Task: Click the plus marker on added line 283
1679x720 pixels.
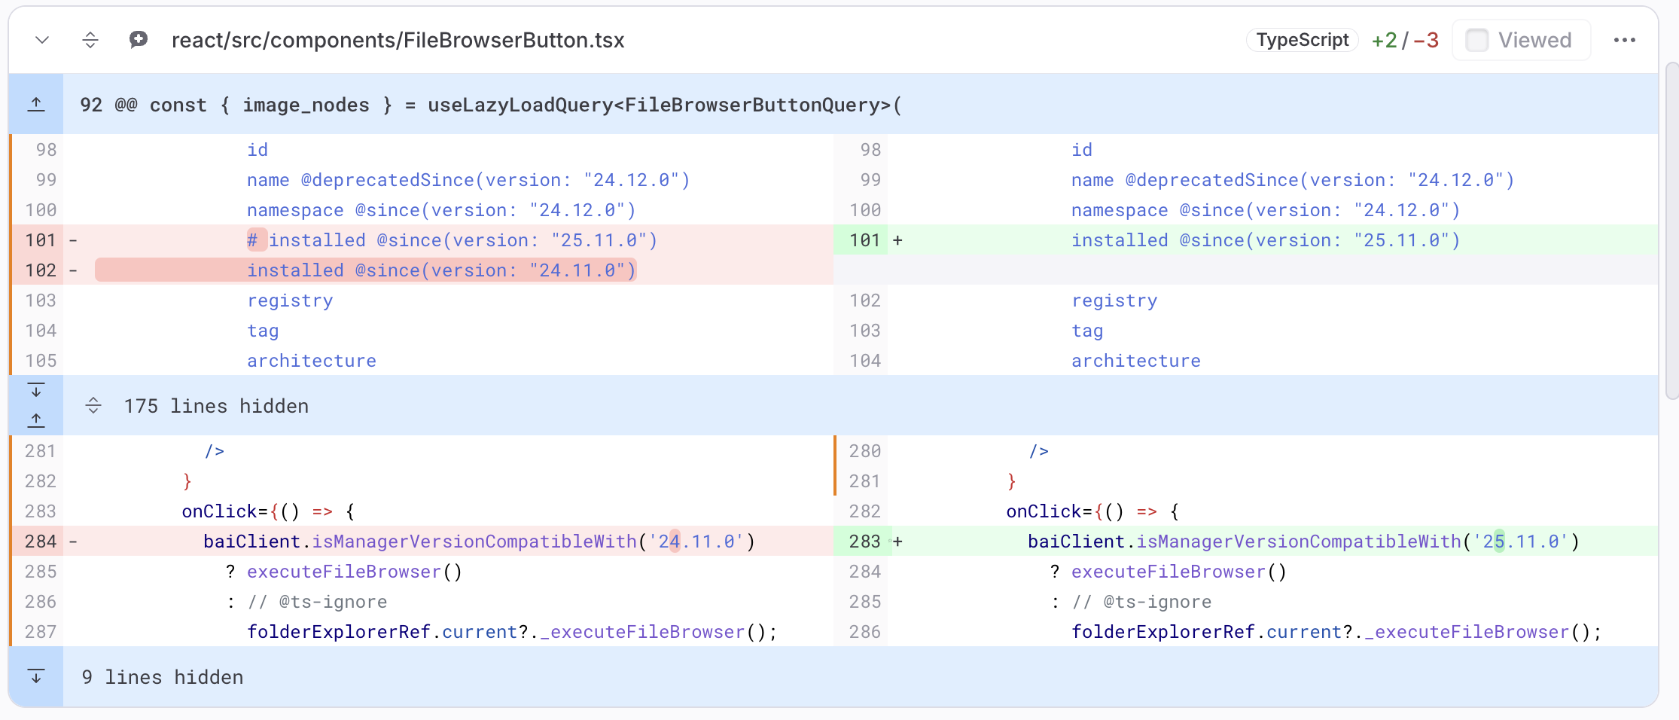Action: point(897,542)
